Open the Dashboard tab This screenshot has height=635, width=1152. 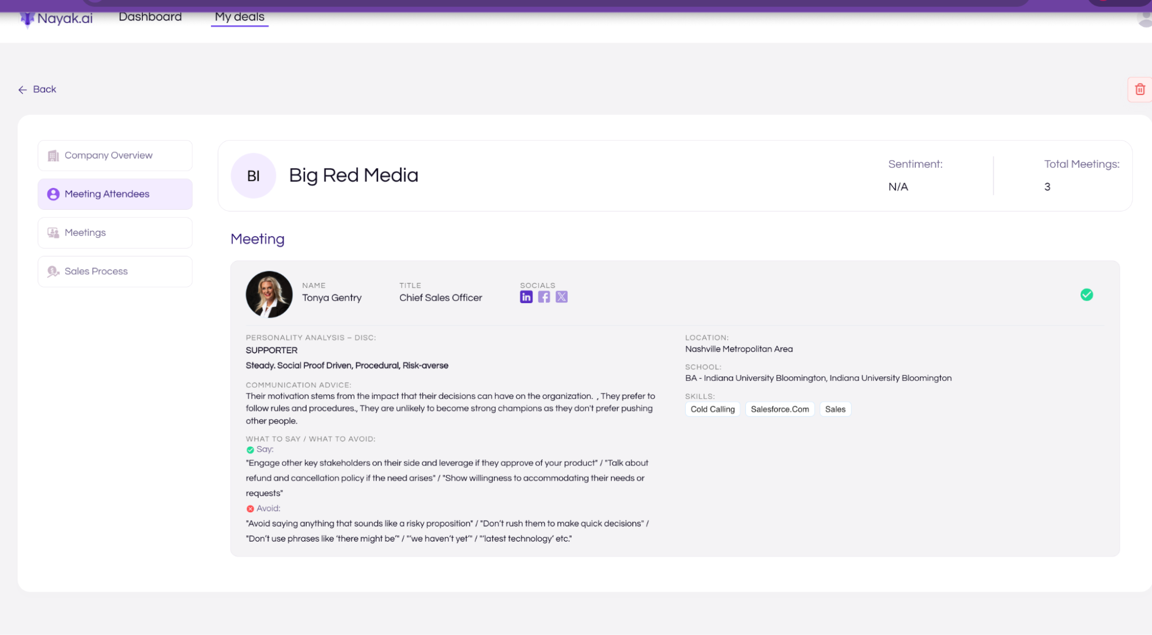[x=150, y=17]
